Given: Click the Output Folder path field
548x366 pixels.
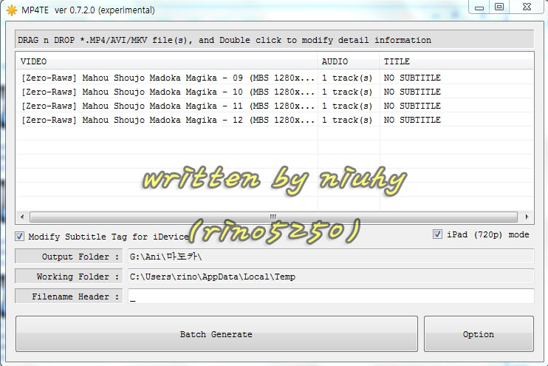Looking at the screenshot, I should coord(331,257).
